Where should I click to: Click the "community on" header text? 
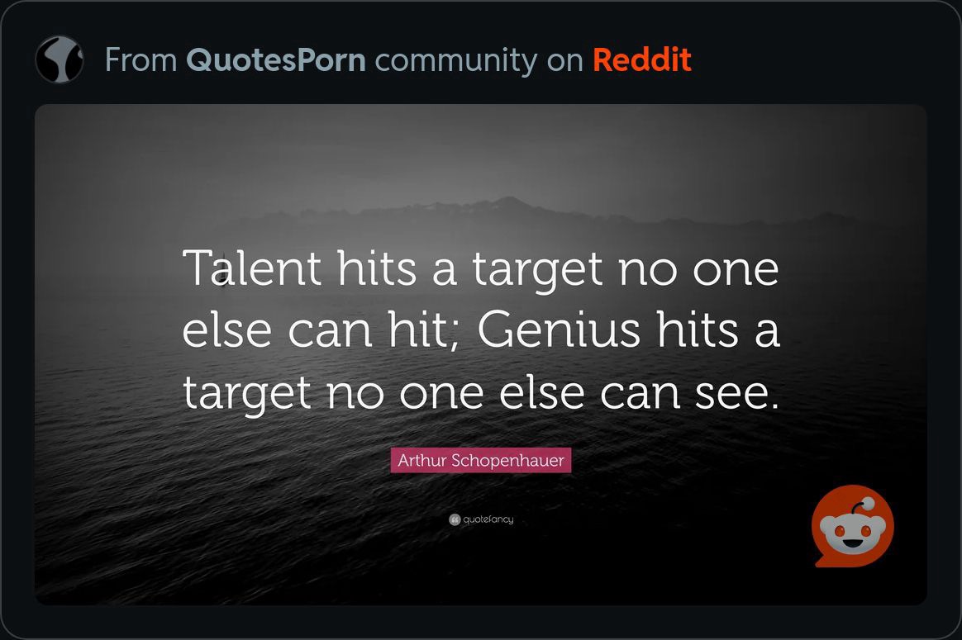point(479,61)
